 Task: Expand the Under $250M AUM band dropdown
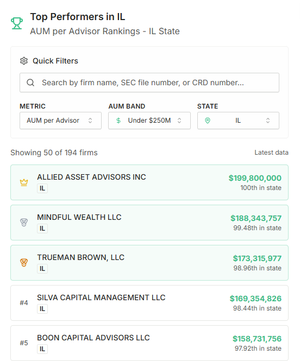tap(149, 121)
